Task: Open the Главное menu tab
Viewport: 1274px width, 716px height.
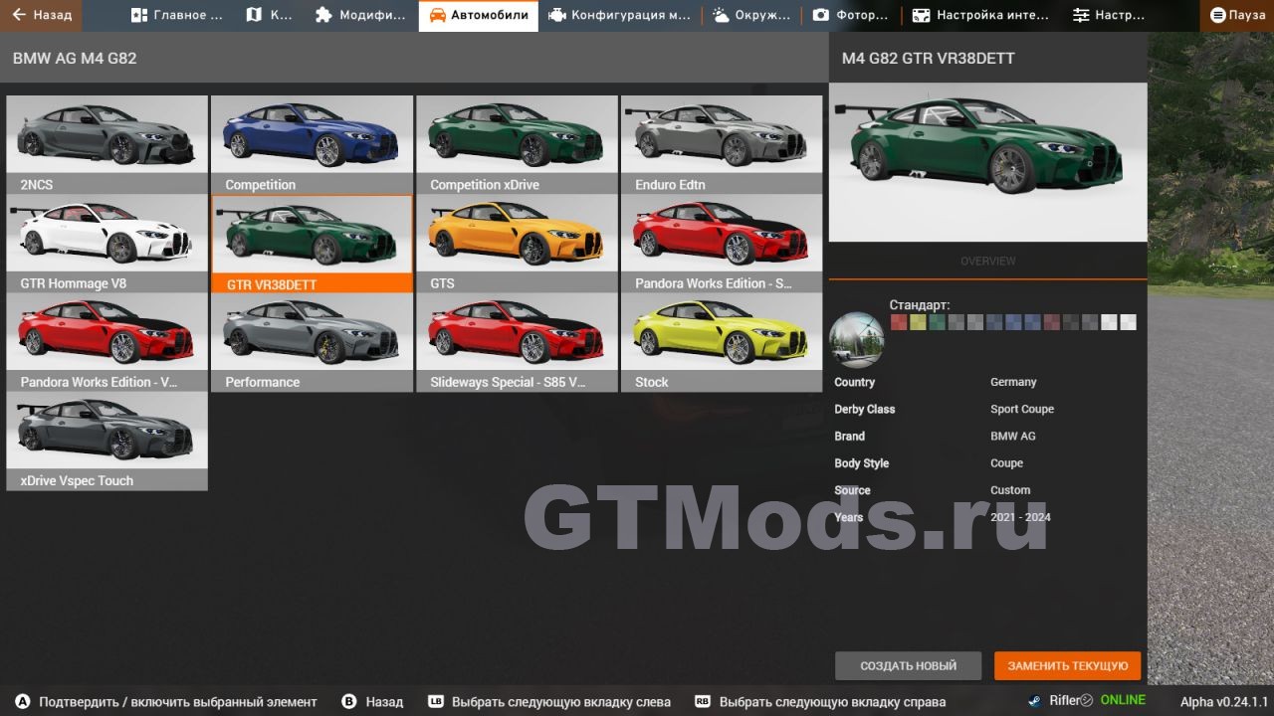Action: click(175, 15)
